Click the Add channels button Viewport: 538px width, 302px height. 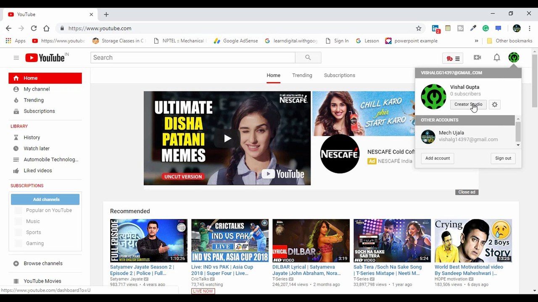[45, 199]
